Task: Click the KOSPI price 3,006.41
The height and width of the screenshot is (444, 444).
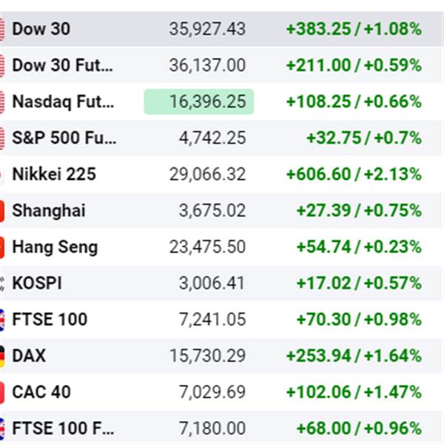Action: pos(212,283)
